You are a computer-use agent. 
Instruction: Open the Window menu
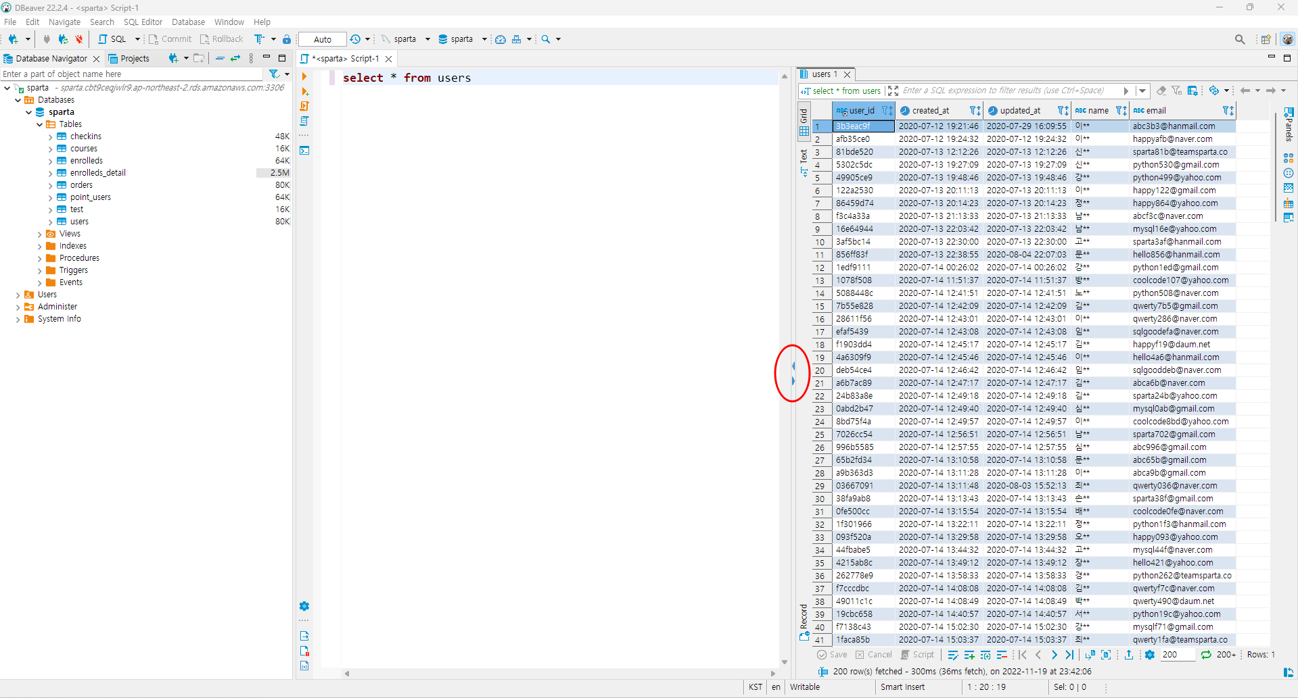tap(229, 22)
